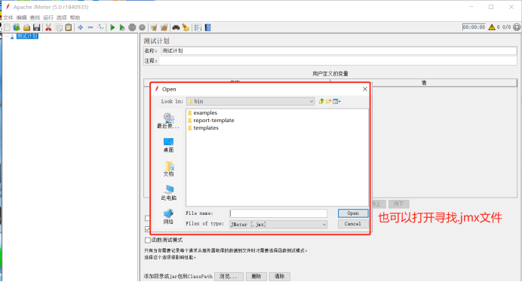Expand the Files of type JMeter dropdown
Screen dimensions: 522x282
click(x=324, y=225)
